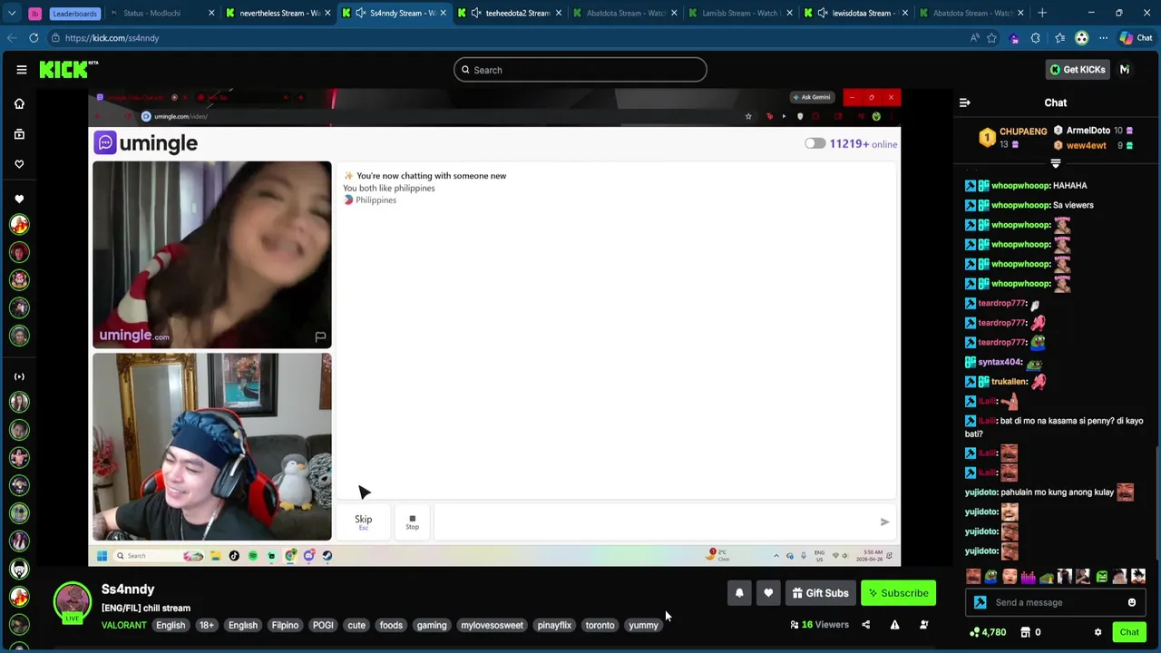Switch to lewisdotaa Stream browser tab

[860, 13]
